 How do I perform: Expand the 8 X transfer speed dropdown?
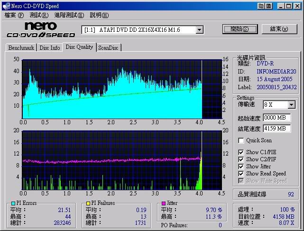(x=291, y=105)
